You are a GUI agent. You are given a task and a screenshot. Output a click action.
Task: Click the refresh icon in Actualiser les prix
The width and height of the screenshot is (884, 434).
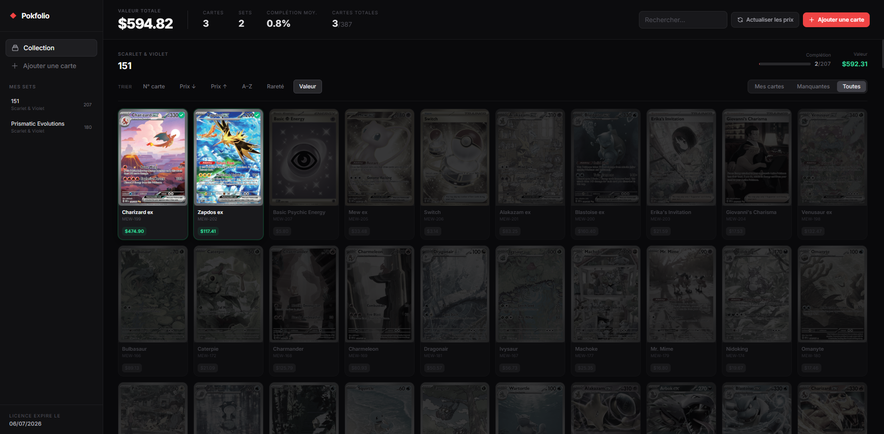[x=740, y=20]
